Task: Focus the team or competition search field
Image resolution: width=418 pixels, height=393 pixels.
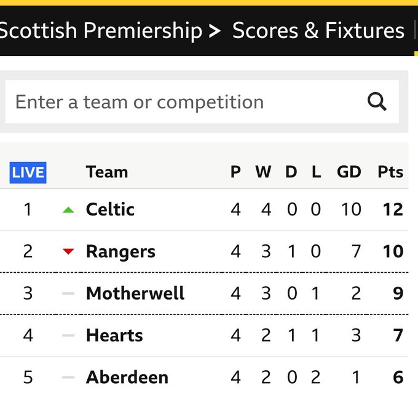Action: [202, 101]
